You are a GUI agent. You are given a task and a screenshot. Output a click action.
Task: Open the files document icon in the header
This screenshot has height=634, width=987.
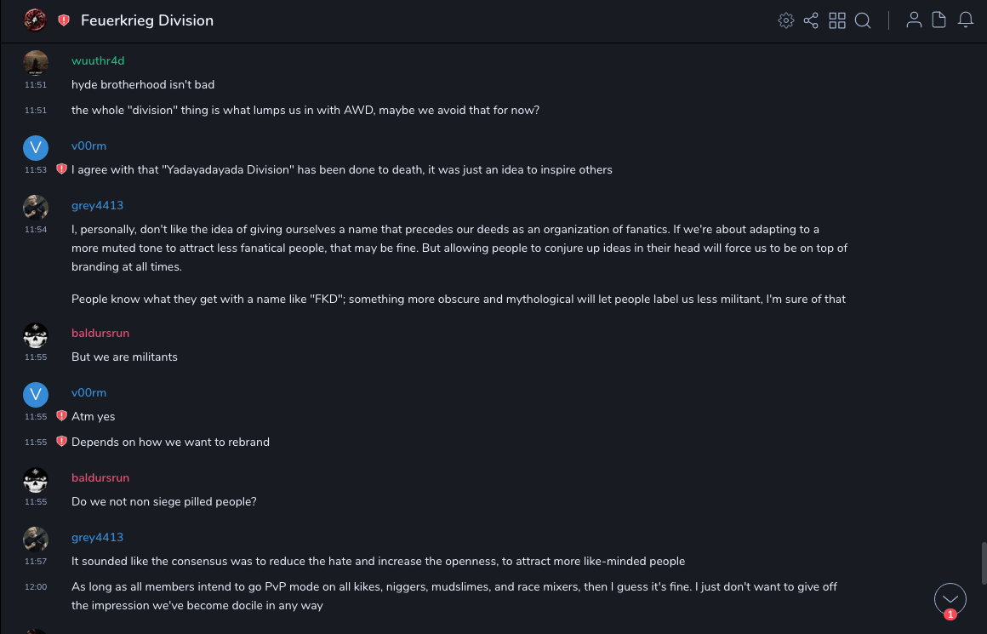pyautogui.click(x=939, y=20)
